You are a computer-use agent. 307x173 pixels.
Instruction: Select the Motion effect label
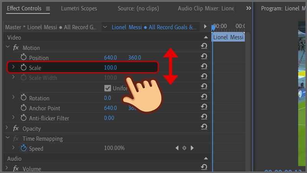tap(31, 48)
